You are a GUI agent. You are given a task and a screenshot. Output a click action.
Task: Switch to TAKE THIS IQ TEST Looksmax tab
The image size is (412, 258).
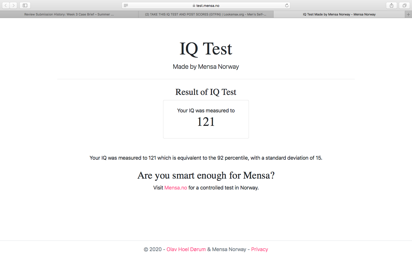click(x=206, y=14)
